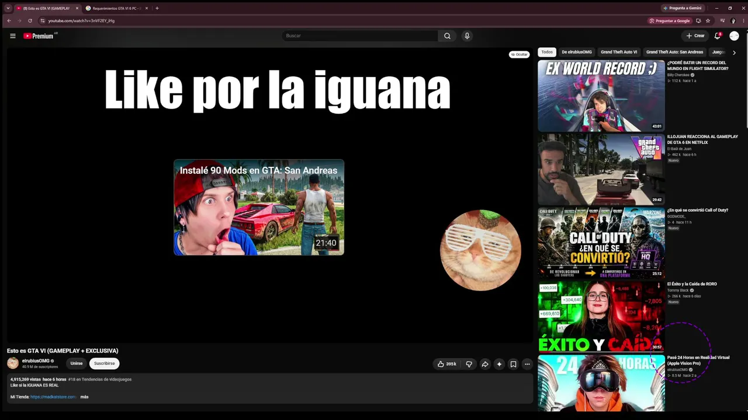Bookmark this page with star icon
This screenshot has width=748, height=420.
[708, 20]
